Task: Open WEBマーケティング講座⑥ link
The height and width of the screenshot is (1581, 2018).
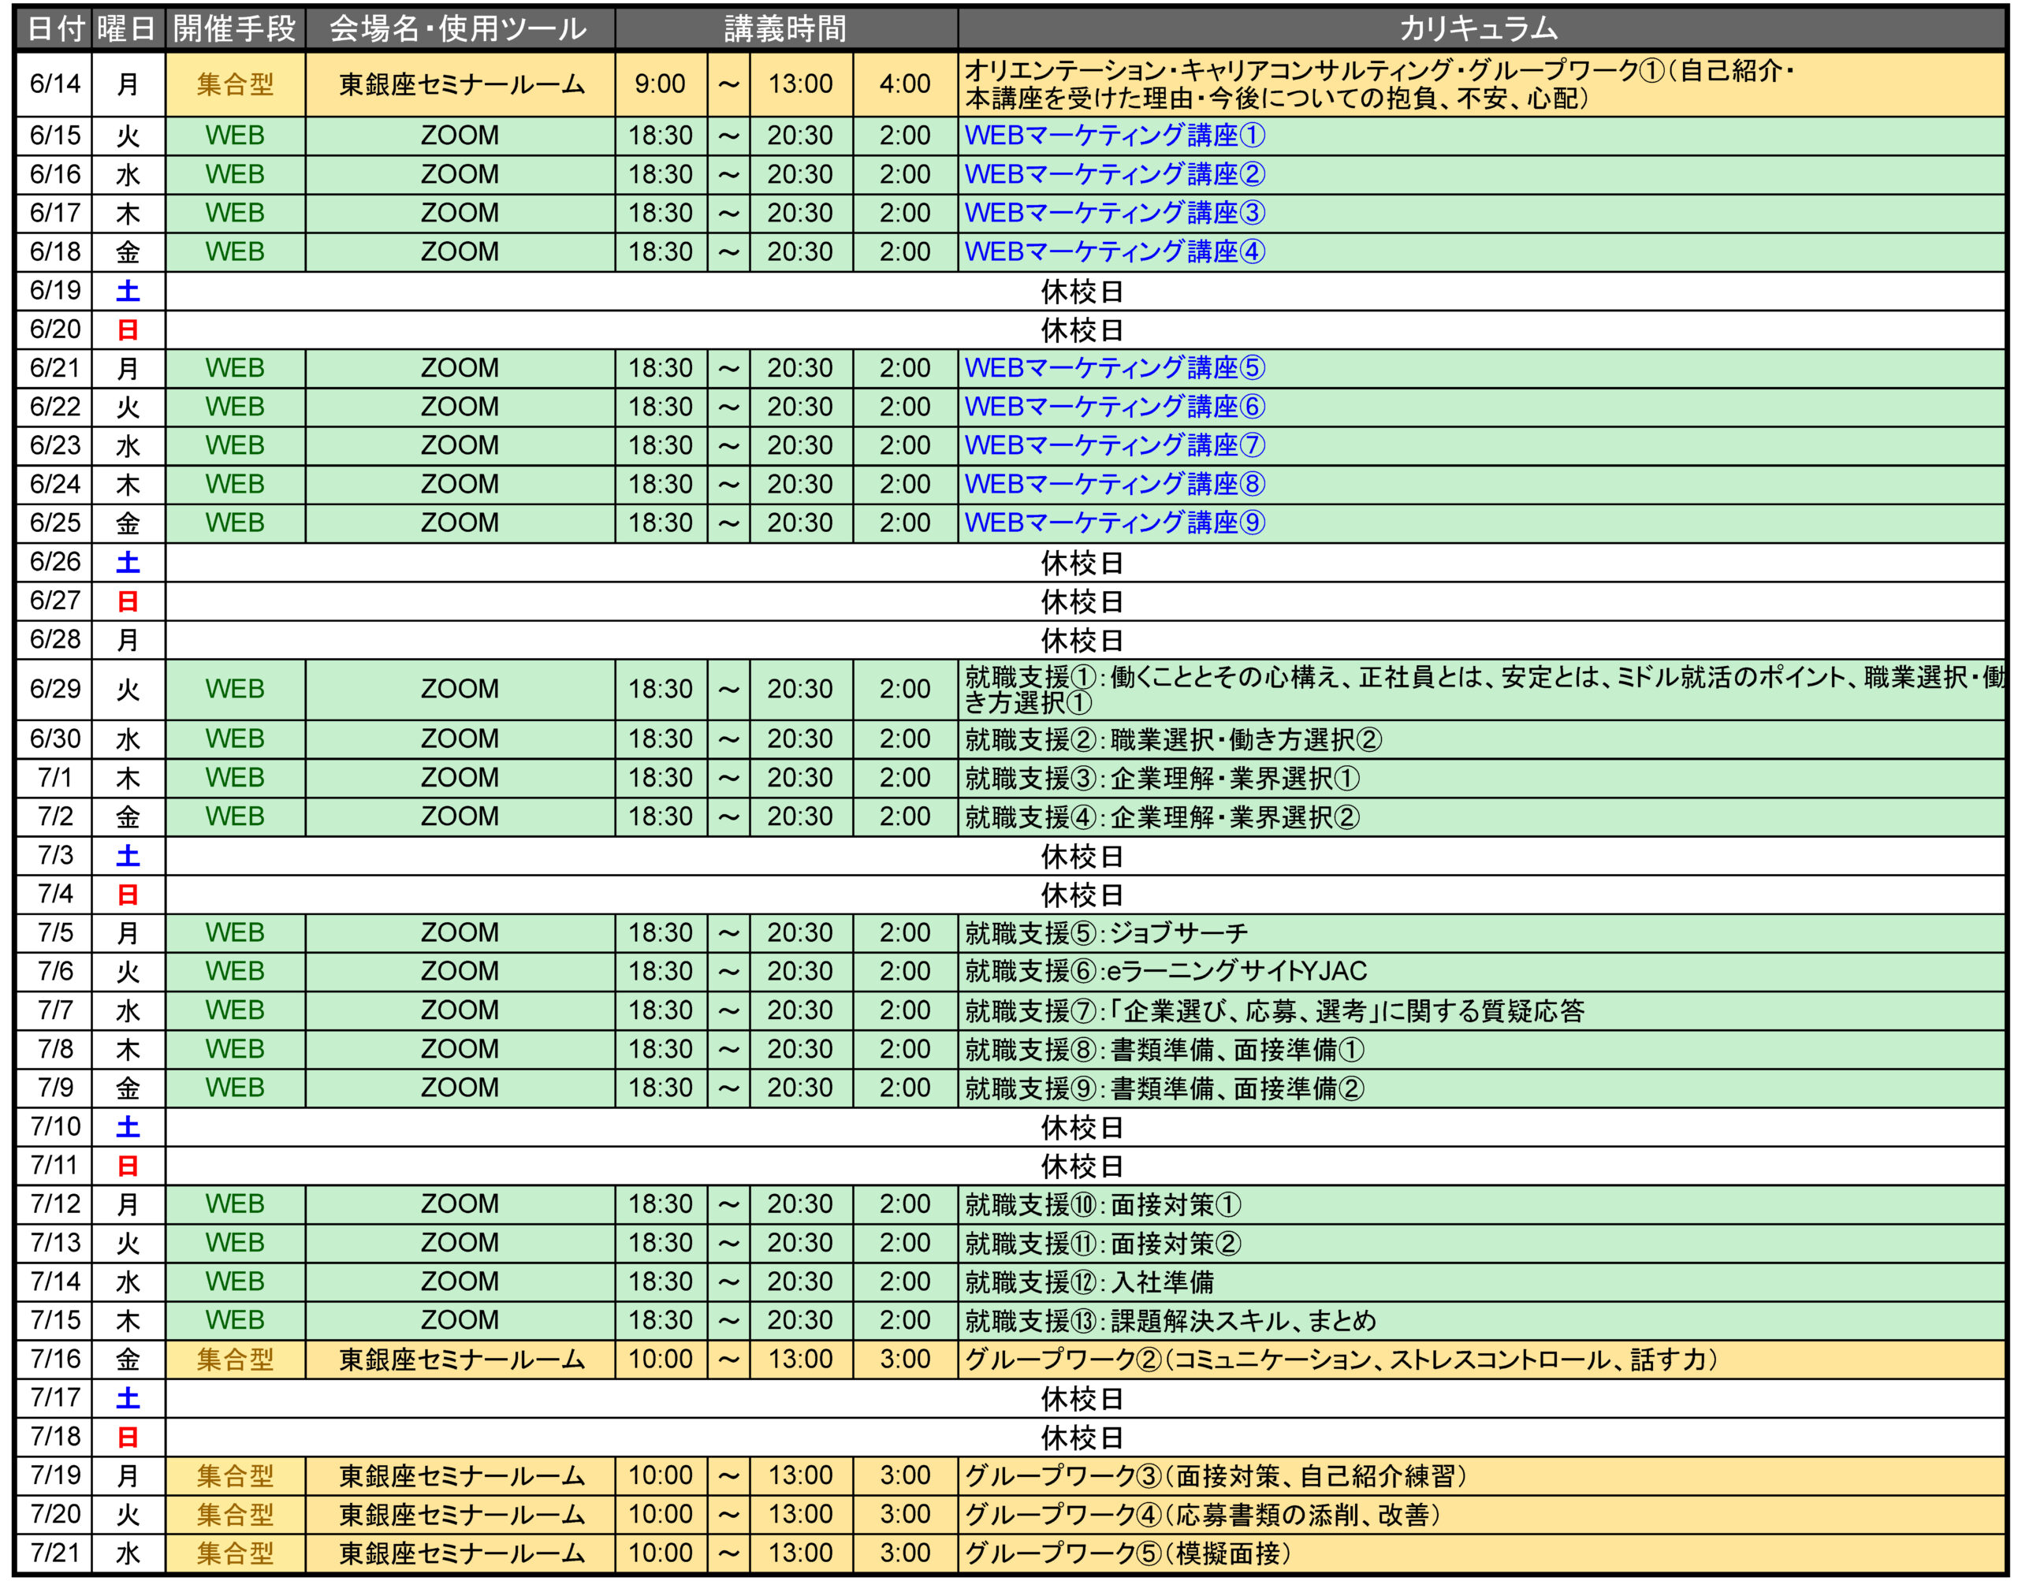Action: pos(1115,407)
